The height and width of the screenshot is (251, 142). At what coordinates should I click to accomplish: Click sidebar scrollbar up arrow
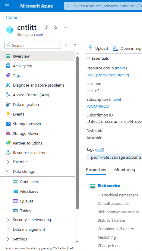coord(77,54)
